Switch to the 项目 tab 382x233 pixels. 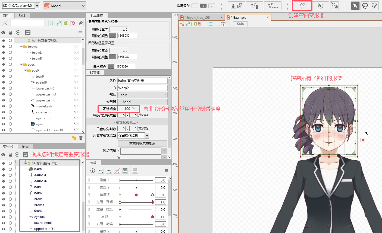(x=22, y=15)
